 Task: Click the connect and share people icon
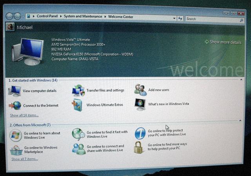pyautogui.click(x=78, y=148)
